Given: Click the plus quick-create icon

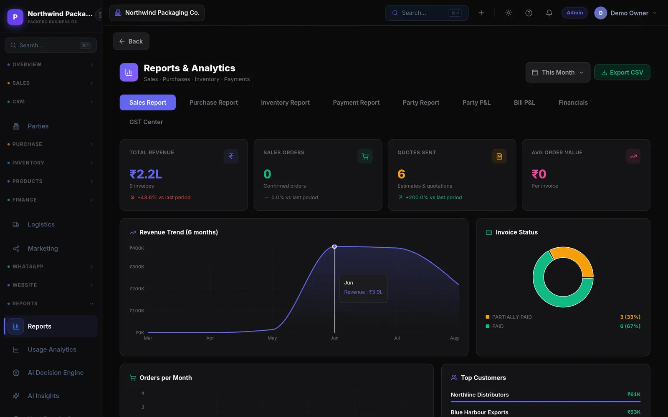Looking at the screenshot, I should pos(481,13).
